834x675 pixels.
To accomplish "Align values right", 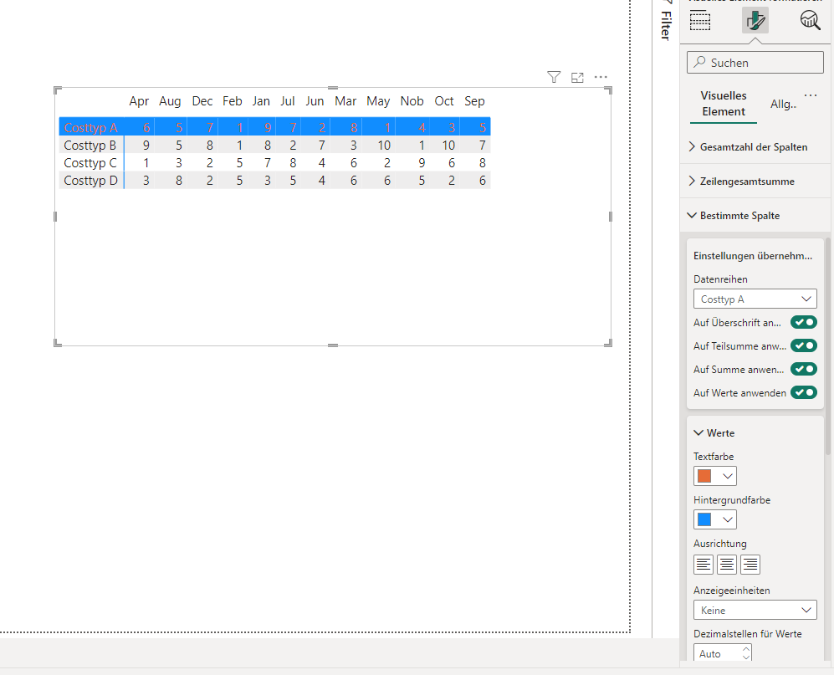I will [750, 565].
